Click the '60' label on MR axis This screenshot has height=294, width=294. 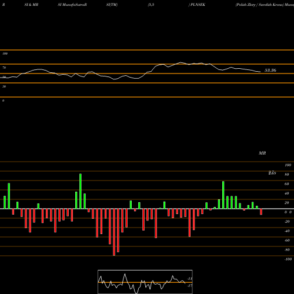click(287, 184)
